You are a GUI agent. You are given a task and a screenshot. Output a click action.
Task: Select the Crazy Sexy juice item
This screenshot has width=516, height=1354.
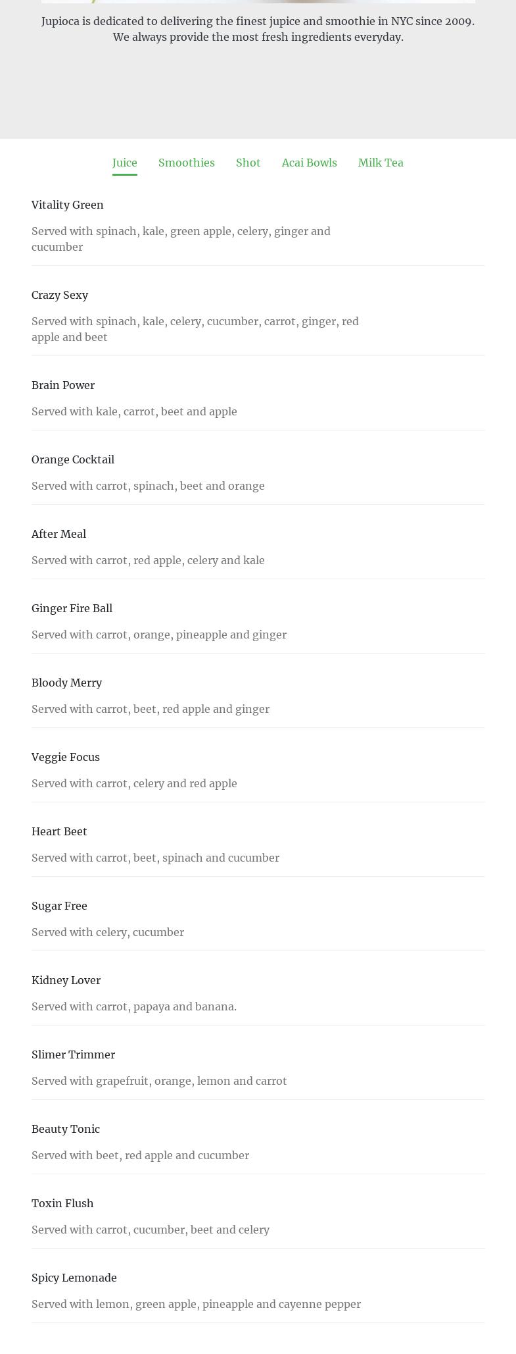point(60,295)
